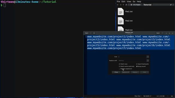Click pencil icon to edit path
Viewport: 175px width, 98px height.
coord(171,5)
